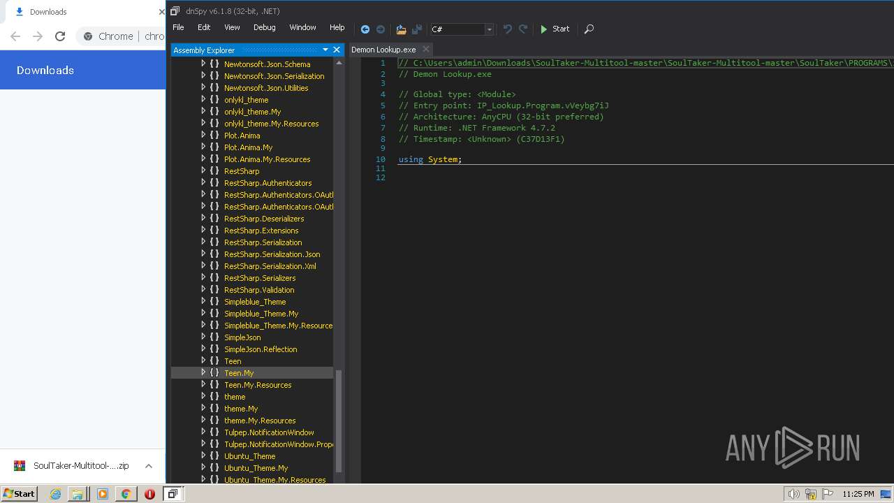Reload the Chrome page

point(60,36)
